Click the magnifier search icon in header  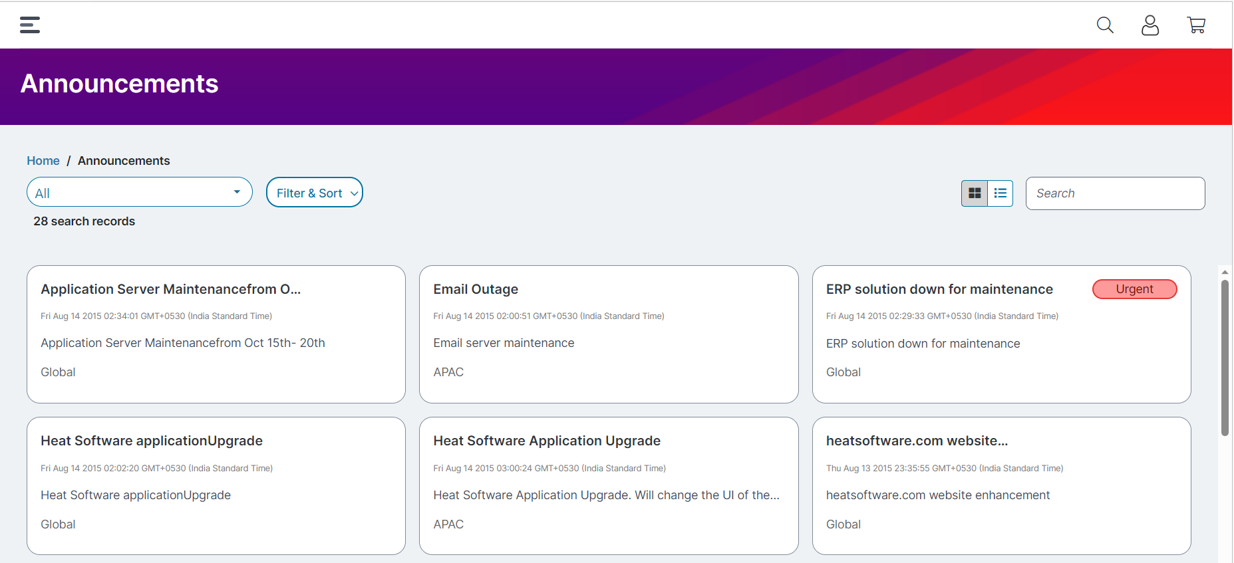tap(1105, 25)
